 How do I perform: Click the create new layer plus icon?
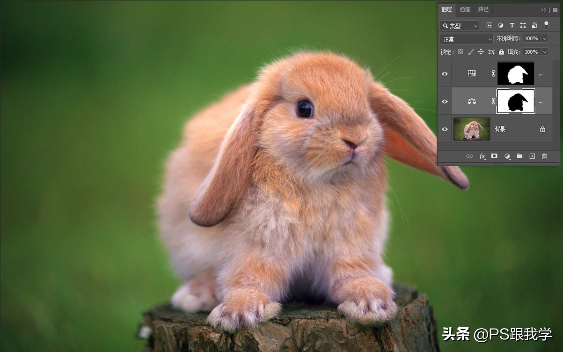pyautogui.click(x=532, y=156)
